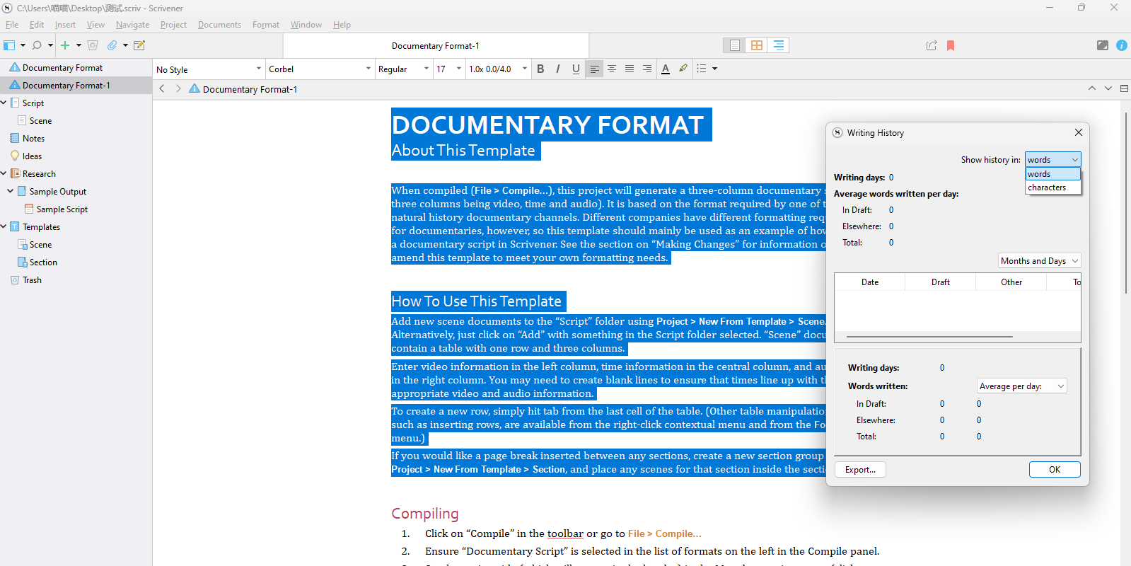The height and width of the screenshot is (566, 1131).
Task: Open the Project menu
Action: pyautogui.click(x=173, y=25)
